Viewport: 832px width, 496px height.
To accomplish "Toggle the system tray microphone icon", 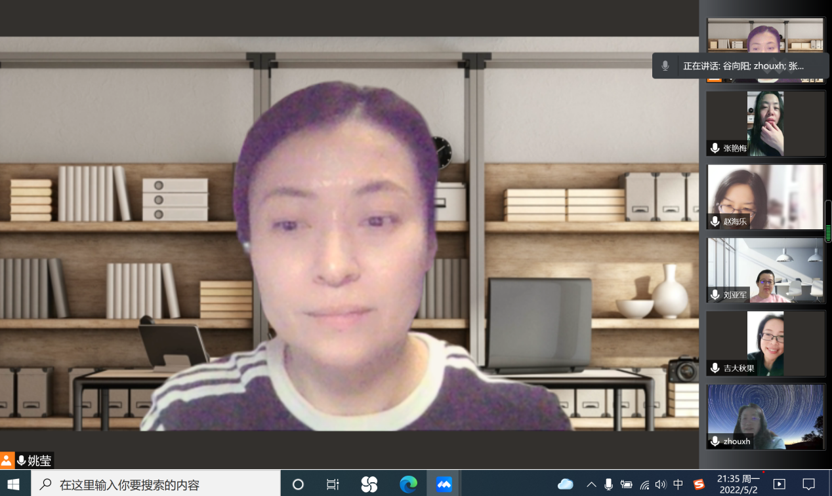I will coord(609,484).
